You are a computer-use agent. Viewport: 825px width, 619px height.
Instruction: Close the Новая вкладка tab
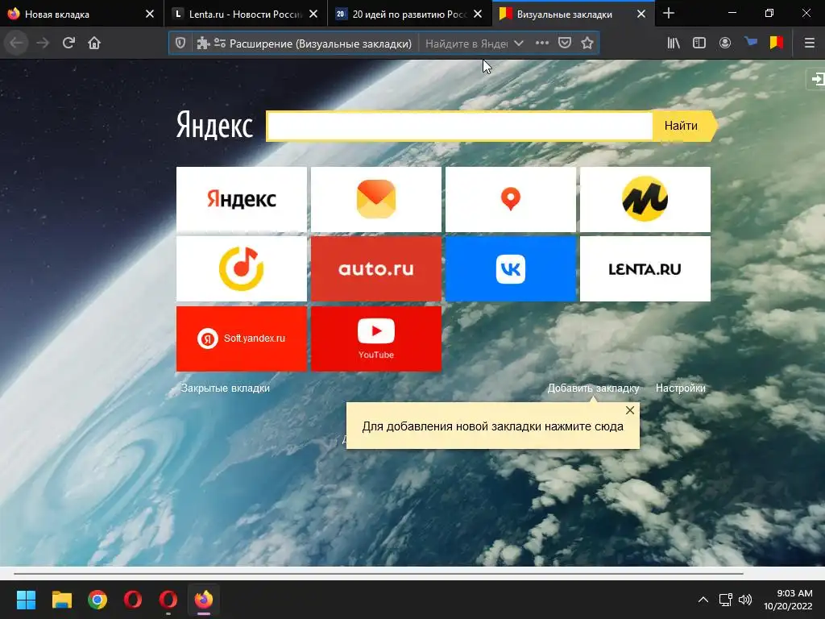point(150,15)
